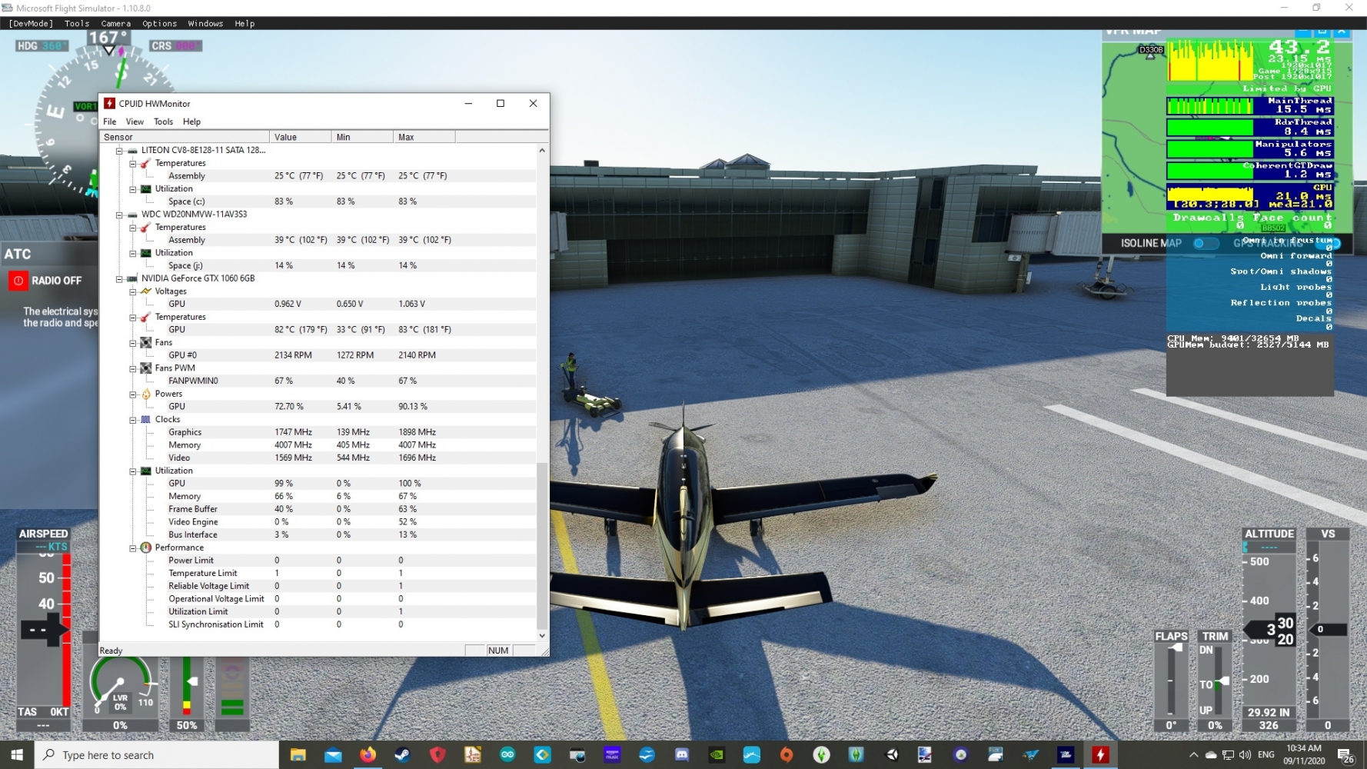Select the Voltages lightning icon
The width and height of the screenshot is (1367, 769).
[x=146, y=291]
